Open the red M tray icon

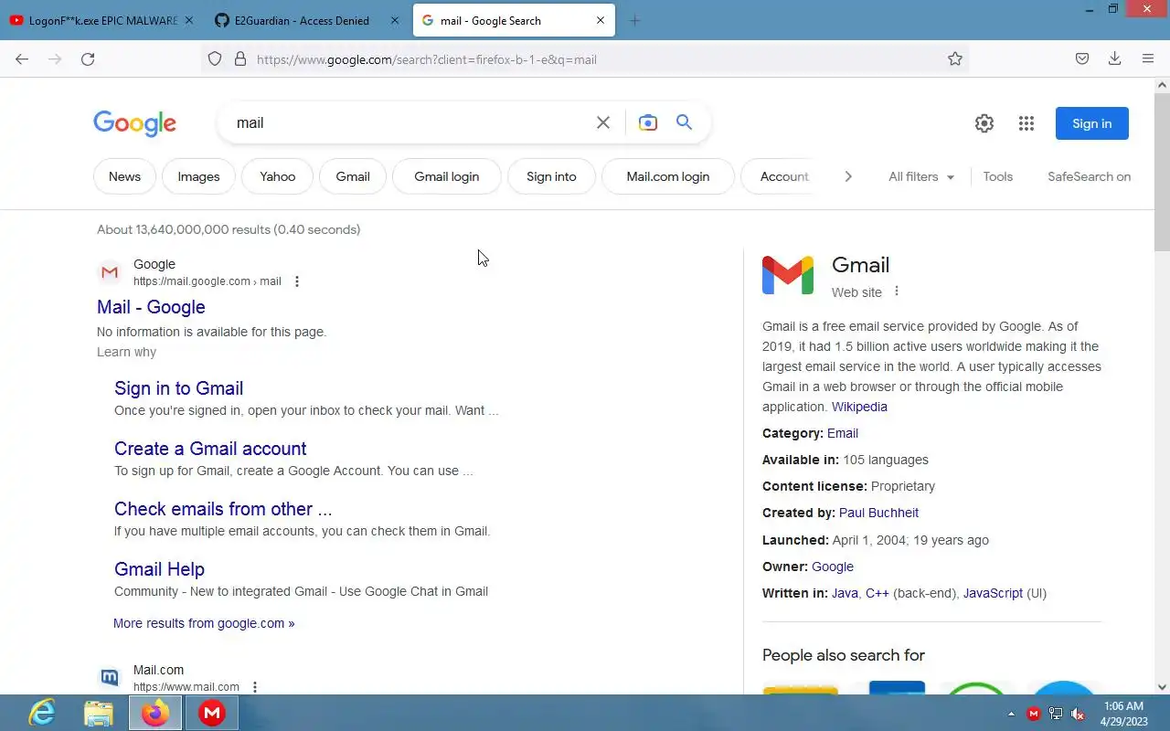click(x=1034, y=714)
